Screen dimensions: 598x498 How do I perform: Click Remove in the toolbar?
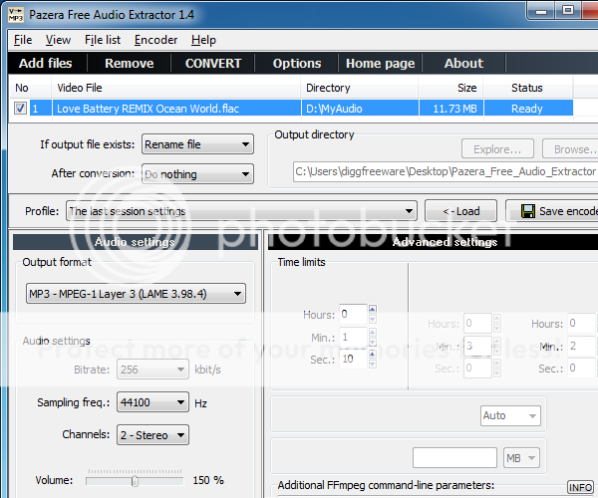pos(130,64)
